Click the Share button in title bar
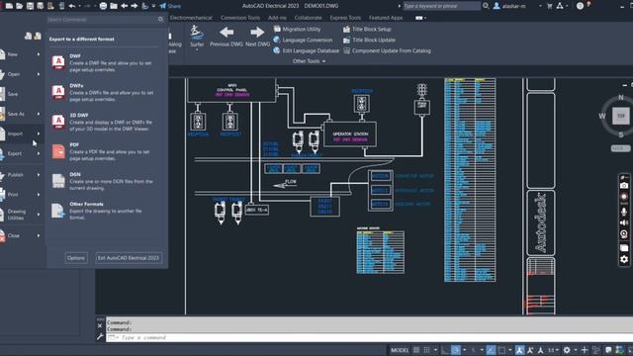The image size is (633, 356). click(x=170, y=6)
